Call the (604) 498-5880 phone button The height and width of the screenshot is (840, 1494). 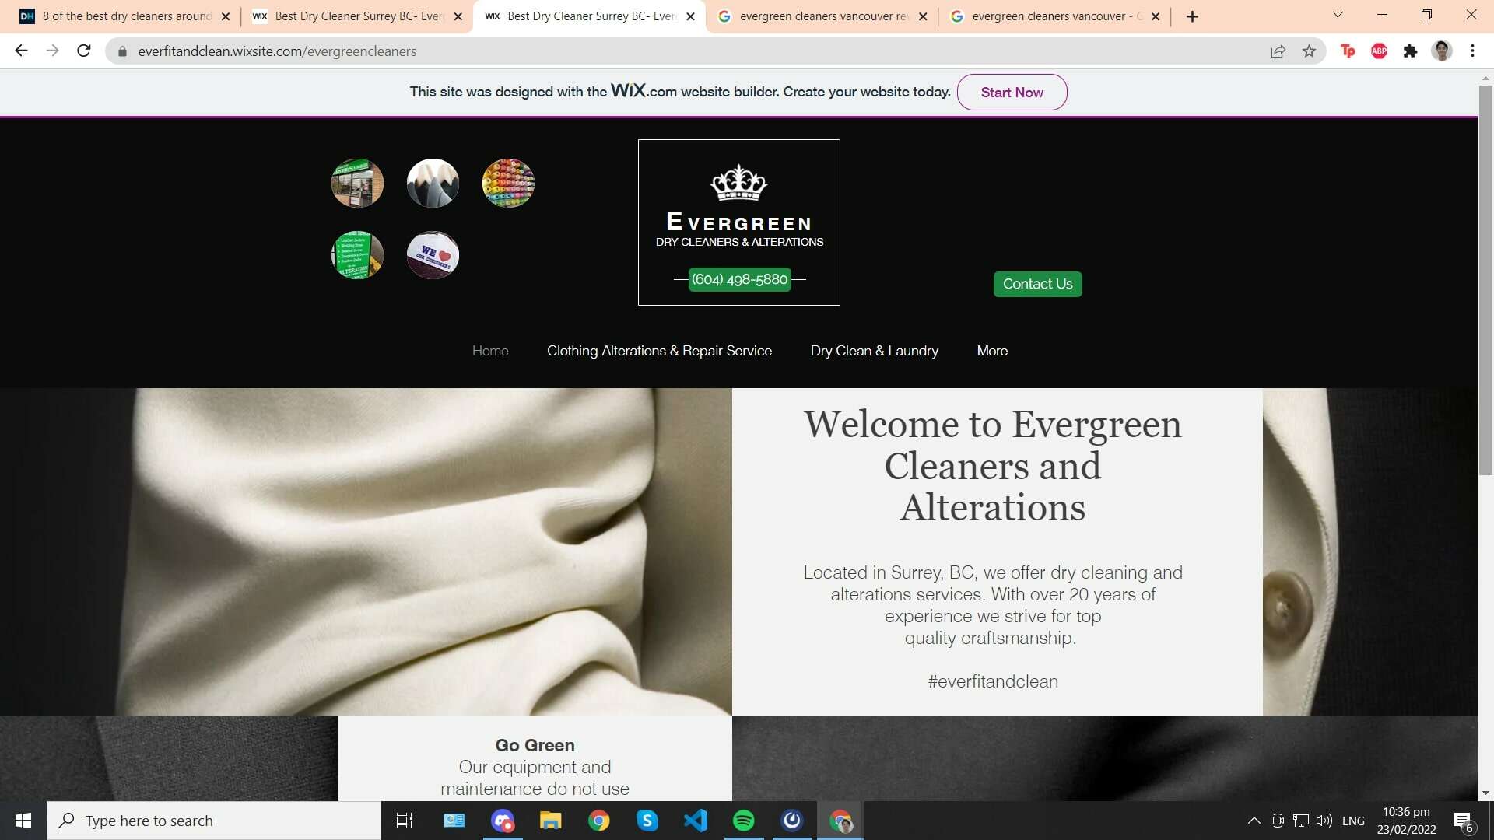pyautogui.click(x=739, y=279)
